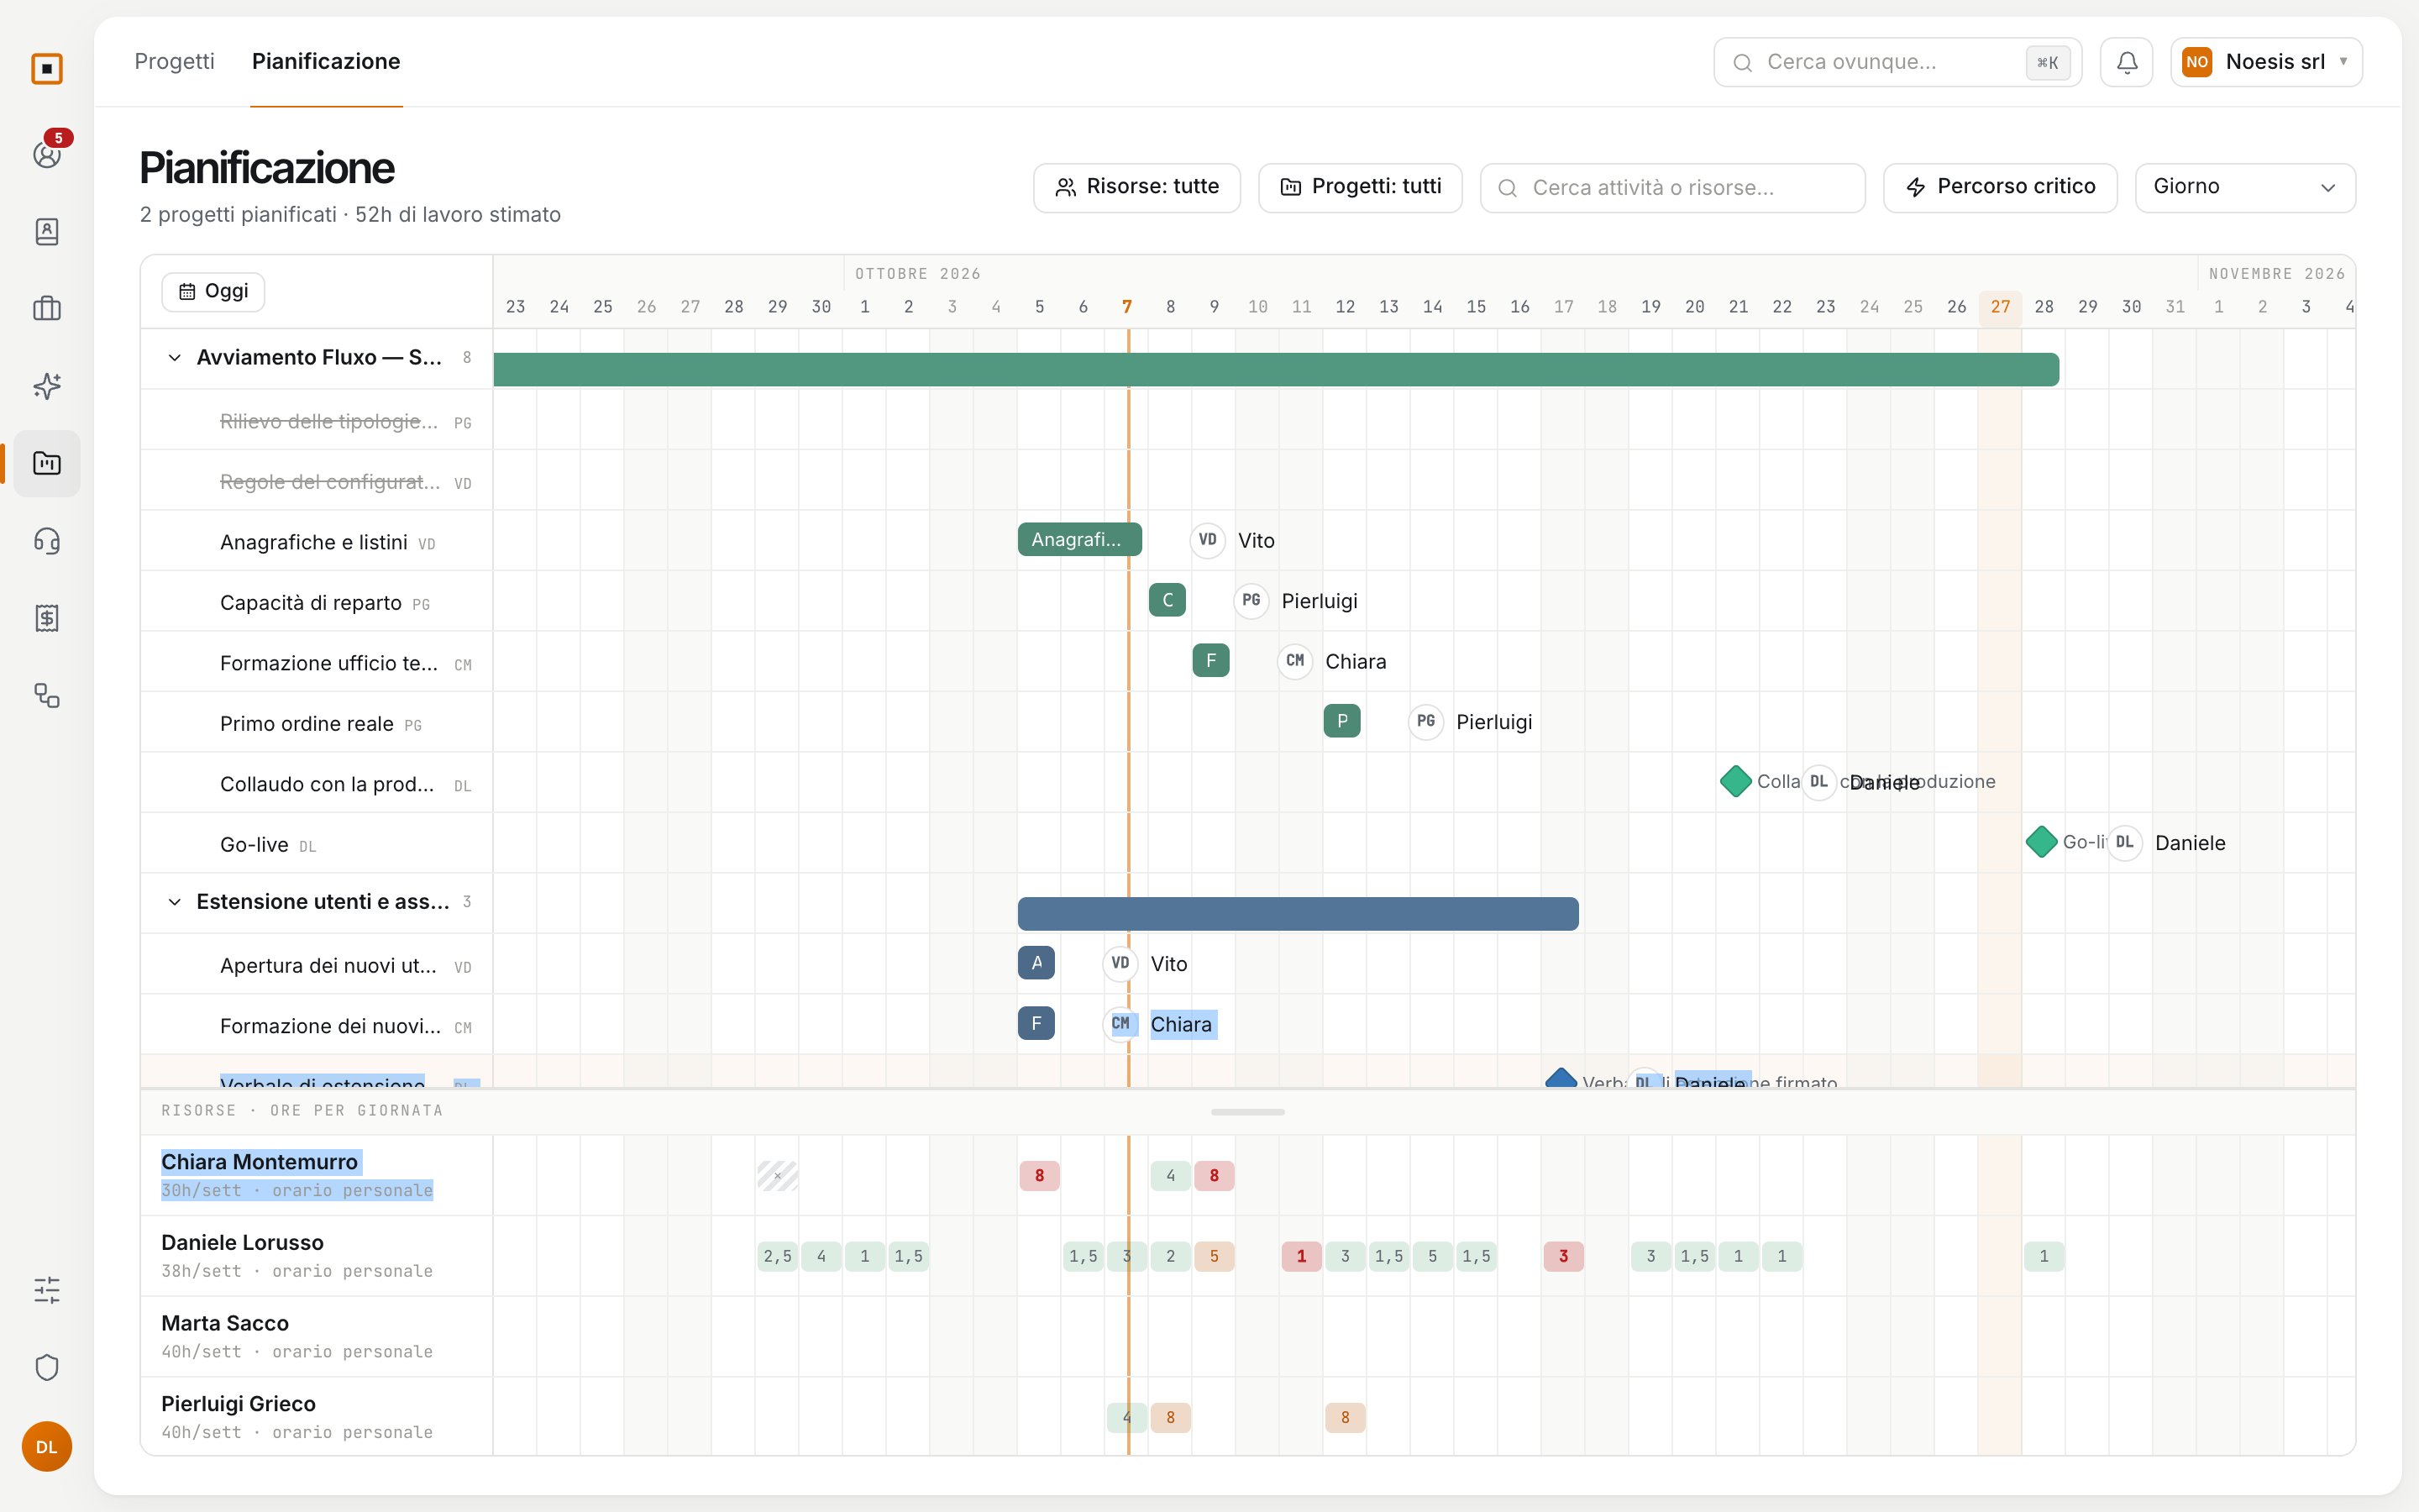This screenshot has width=2419, height=1512.
Task: Select the Primo ordine reale task row
Action: (x=317, y=723)
